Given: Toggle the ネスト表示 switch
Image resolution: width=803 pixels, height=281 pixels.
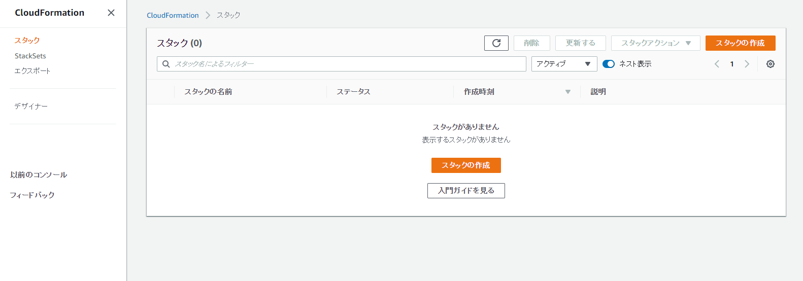Looking at the screenshot, I should (x=609, y=64).
